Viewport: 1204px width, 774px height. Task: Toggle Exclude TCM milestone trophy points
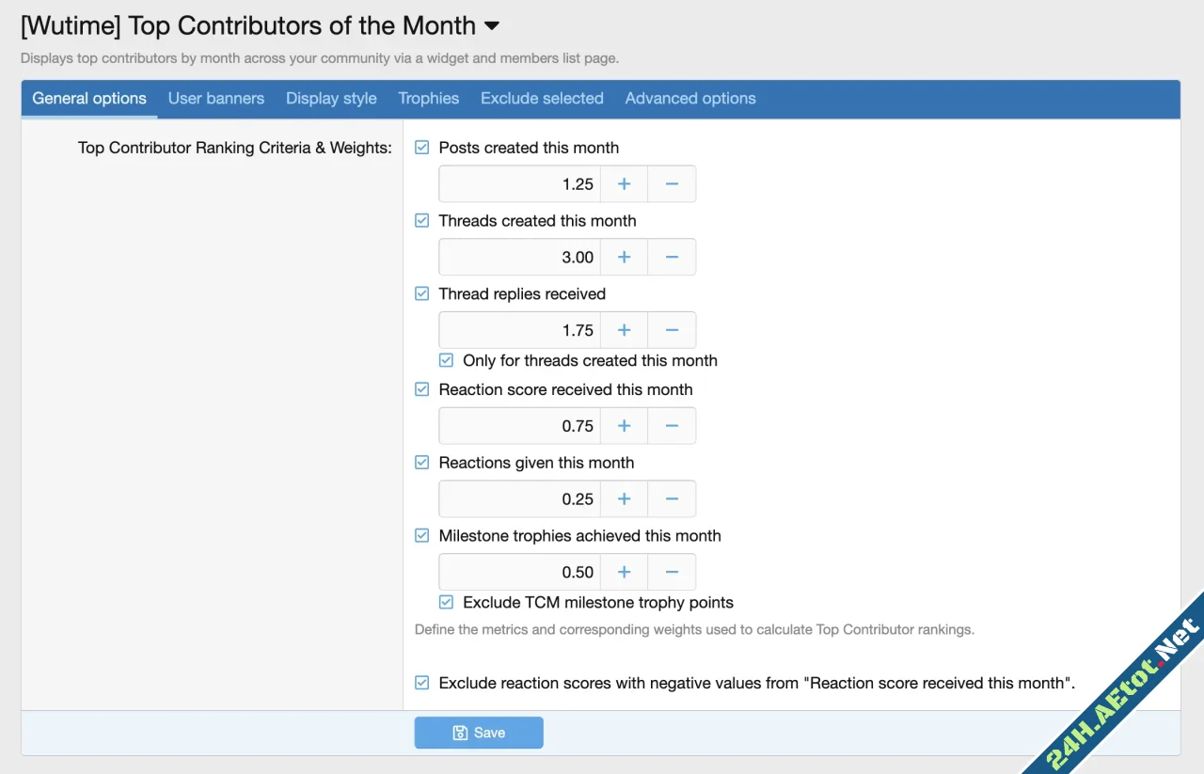(x=446, y=602)
